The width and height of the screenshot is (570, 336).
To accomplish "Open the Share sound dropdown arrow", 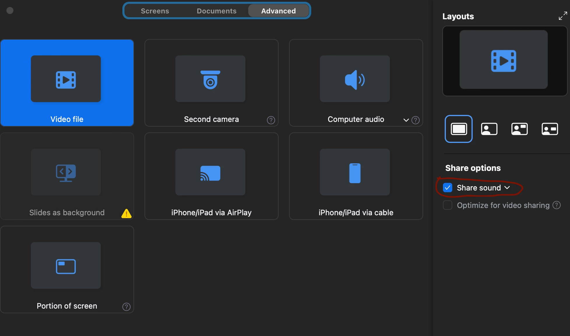I will click(507, 188).
